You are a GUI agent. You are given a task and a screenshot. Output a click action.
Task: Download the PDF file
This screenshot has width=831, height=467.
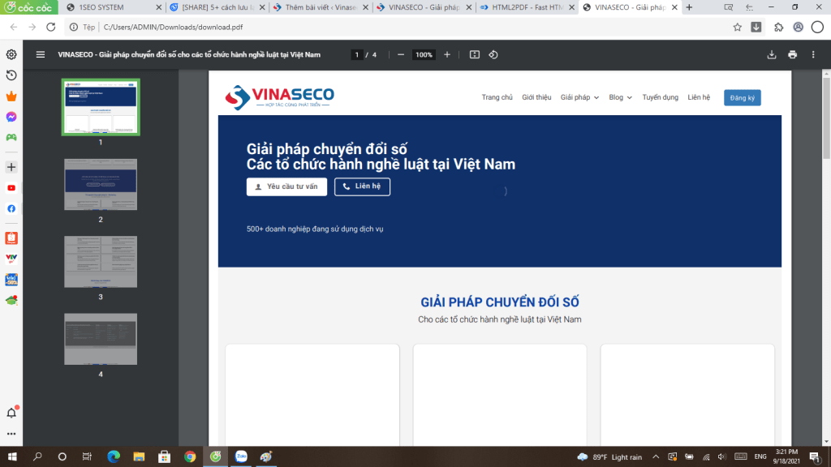pyautogui.click(x=772, y=54)
